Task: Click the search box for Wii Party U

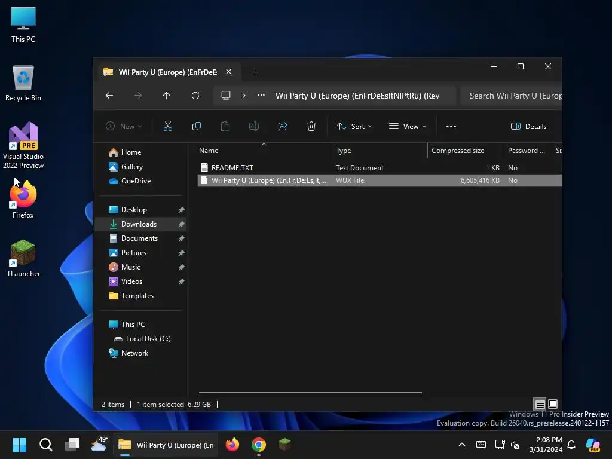Action: point(512,96)
